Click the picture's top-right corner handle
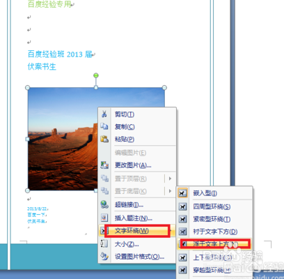 pyautogui.click(x=164, y=88)
